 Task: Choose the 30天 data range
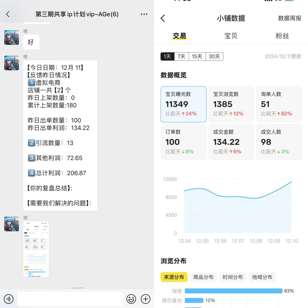point(214,56)
